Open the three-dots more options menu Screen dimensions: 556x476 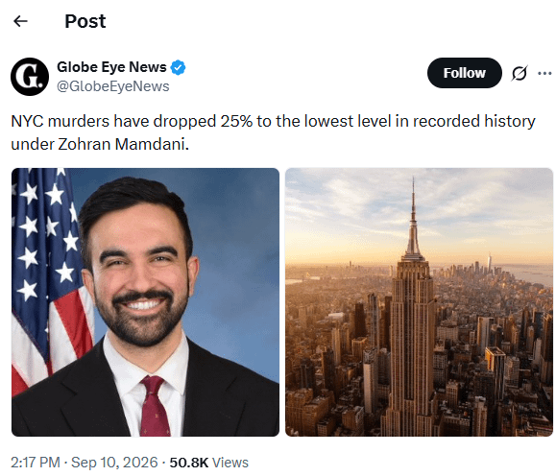click(x=544, y=73)
